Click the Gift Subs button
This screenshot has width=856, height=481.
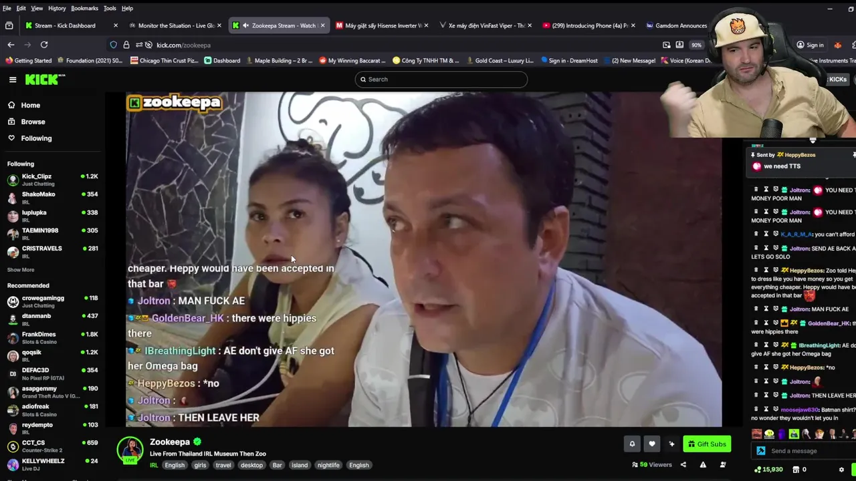pyautogui.click(x=707, y=444)
